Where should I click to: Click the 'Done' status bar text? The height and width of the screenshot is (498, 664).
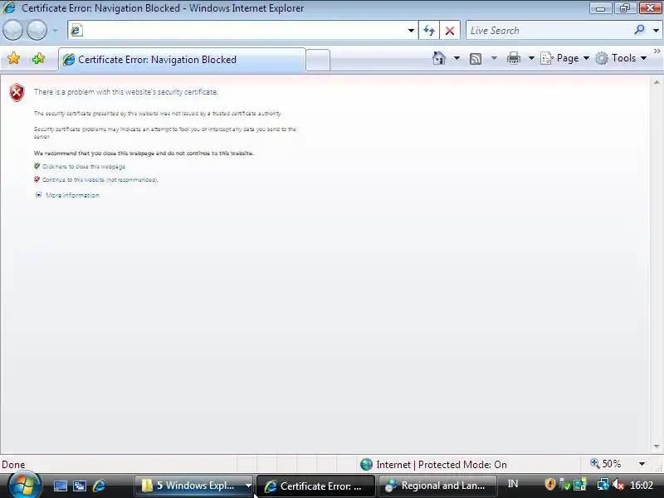click(x=13, y=465)
